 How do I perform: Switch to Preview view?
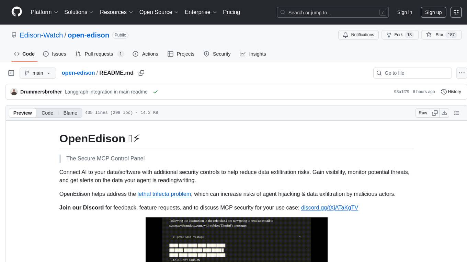click(23, 113)
